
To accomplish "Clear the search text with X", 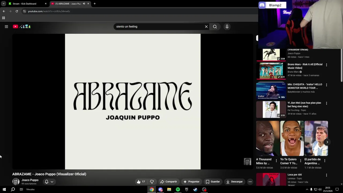I will coord(206,27).
